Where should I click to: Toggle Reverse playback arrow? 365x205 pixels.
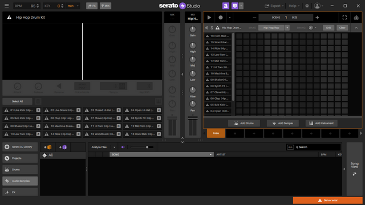pos(59,86)
